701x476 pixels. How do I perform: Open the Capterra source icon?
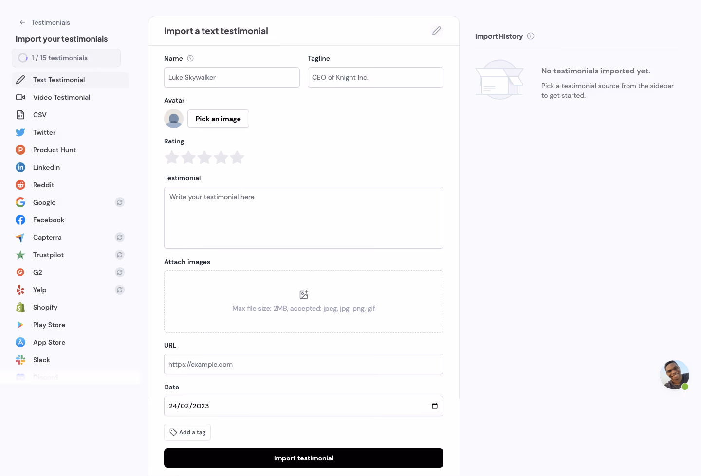point(20,238)
